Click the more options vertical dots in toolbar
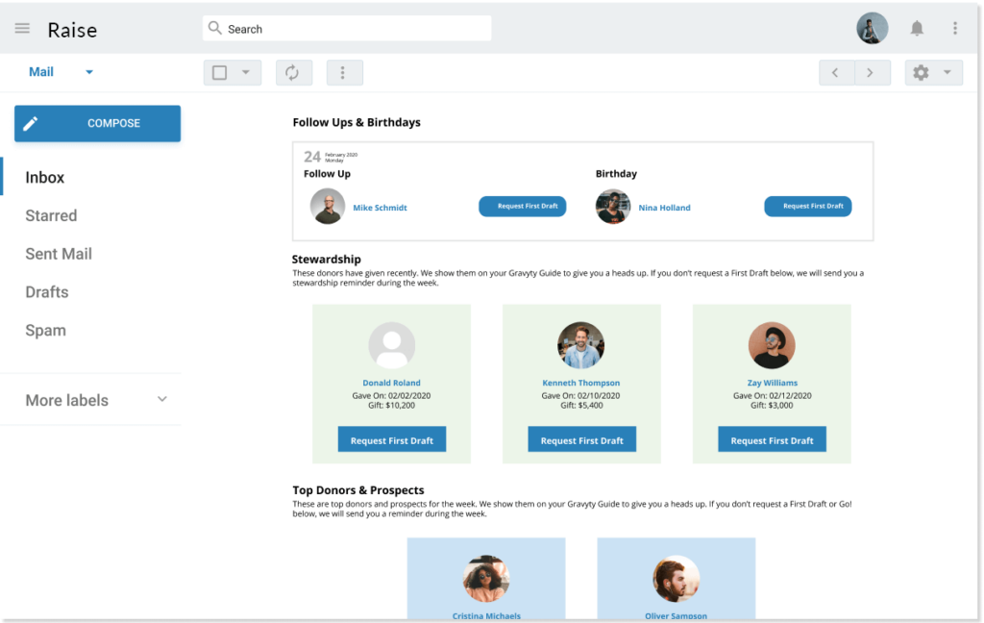Viewport: 984px width, 623px height. tap(344, 72)
